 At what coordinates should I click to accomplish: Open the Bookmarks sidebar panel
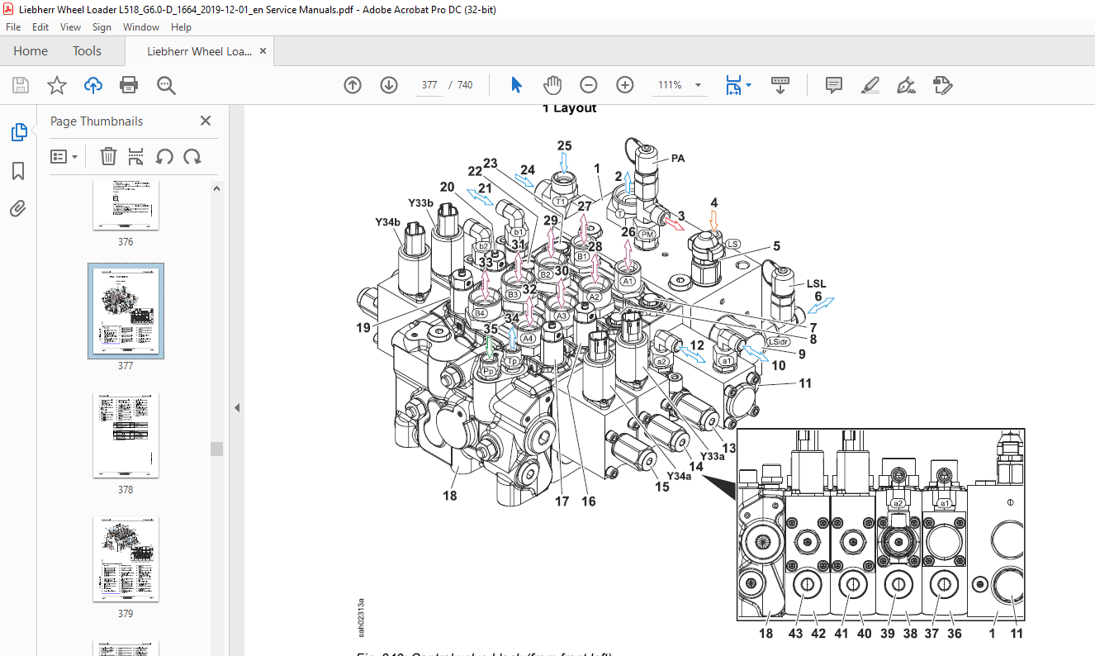[18, 171]
